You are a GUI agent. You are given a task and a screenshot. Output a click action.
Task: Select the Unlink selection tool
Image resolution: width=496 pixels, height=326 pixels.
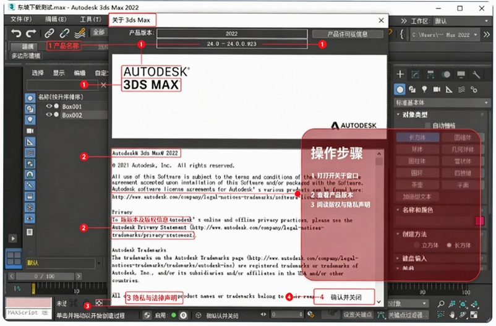[64, 33]
